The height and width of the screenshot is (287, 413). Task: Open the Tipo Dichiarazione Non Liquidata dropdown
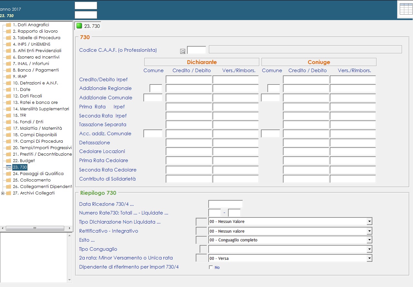[x=369, y=222]
